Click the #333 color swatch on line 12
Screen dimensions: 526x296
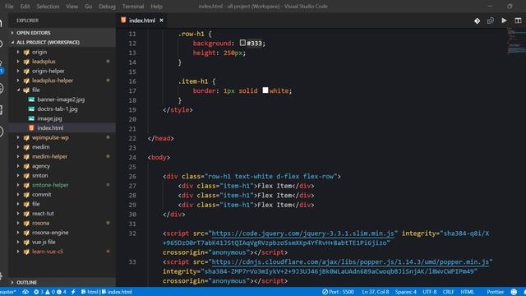coord(242,43)
